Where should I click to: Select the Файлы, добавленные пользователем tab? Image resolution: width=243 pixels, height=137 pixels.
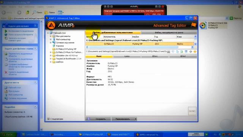pyautogui.click(x=113, y=32)
